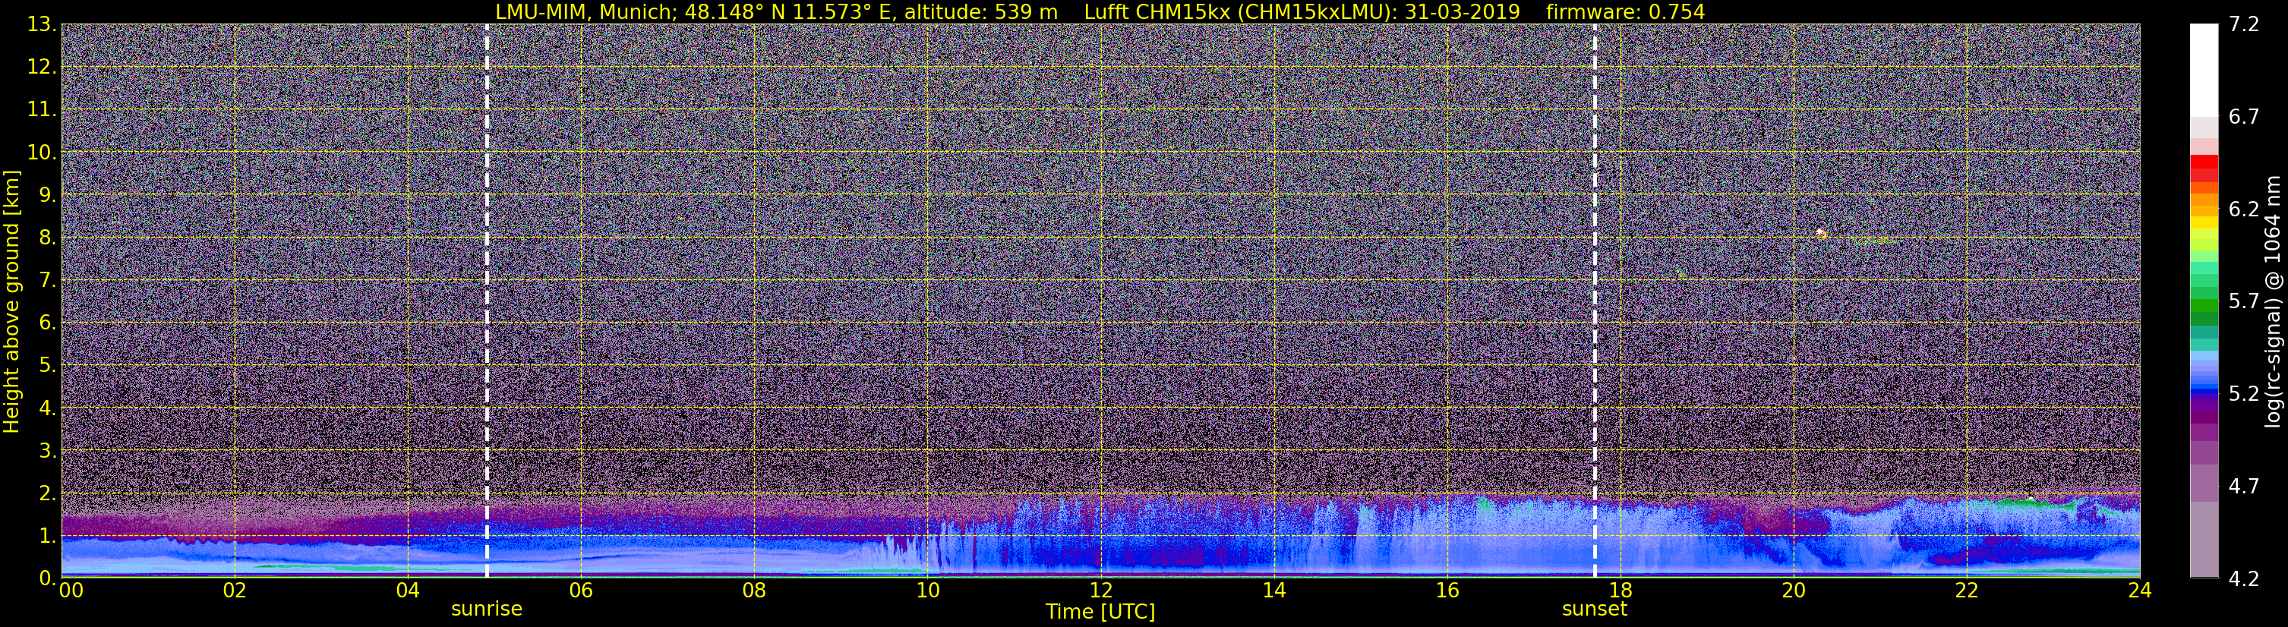Click the colorbar value '7.2'
Image resolution: width=2288 pixels, height=627 pixels.
coord(2244,24)
